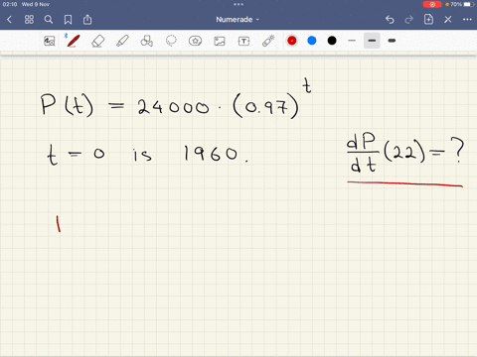Select the red pen tool
477x357 pixels.
(x=74, y=41)
